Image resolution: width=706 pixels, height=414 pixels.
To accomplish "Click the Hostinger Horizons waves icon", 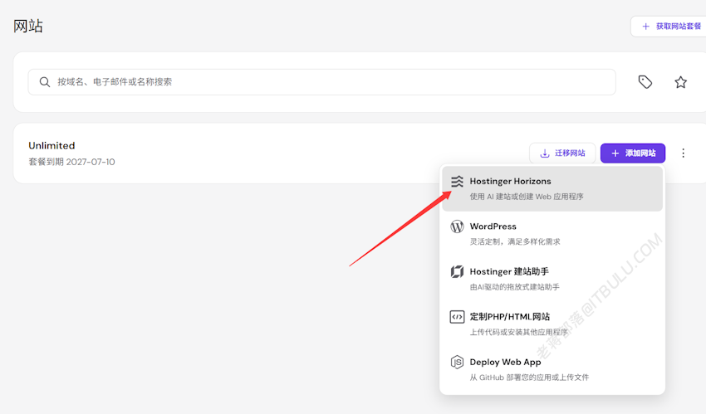I will pos(457,181).
